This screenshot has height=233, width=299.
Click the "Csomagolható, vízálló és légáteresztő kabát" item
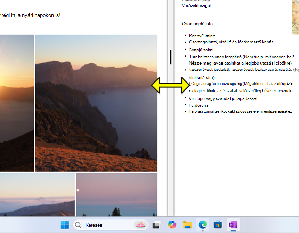point(231,42)
